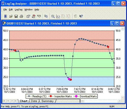
Task: Click the application icon in LogTag Analyzer title bar
Action: click(3, 4)
